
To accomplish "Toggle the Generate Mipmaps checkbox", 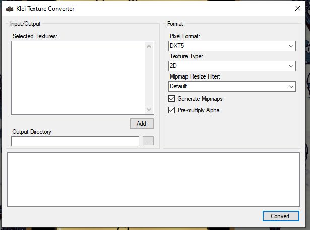I will pyautogui.click(x=172, y=99).
